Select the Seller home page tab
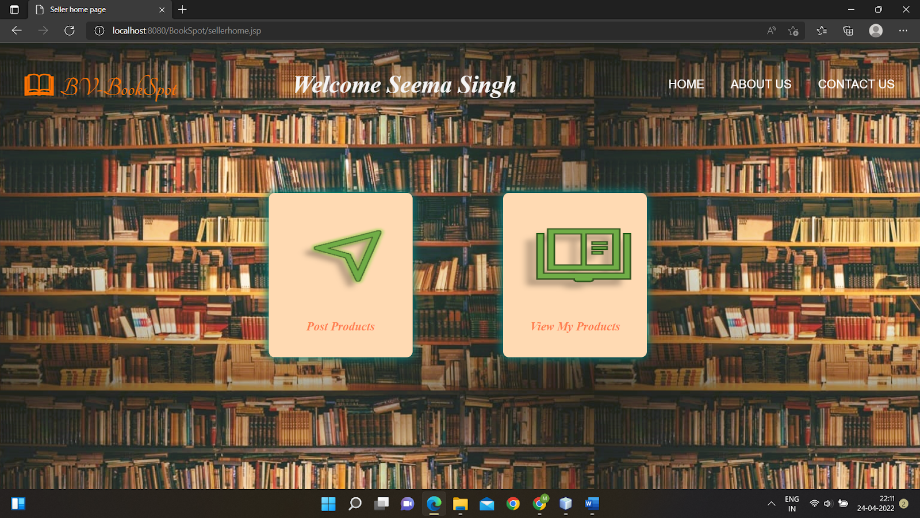The height and width of the screenshot is (518, 920). 99,10
